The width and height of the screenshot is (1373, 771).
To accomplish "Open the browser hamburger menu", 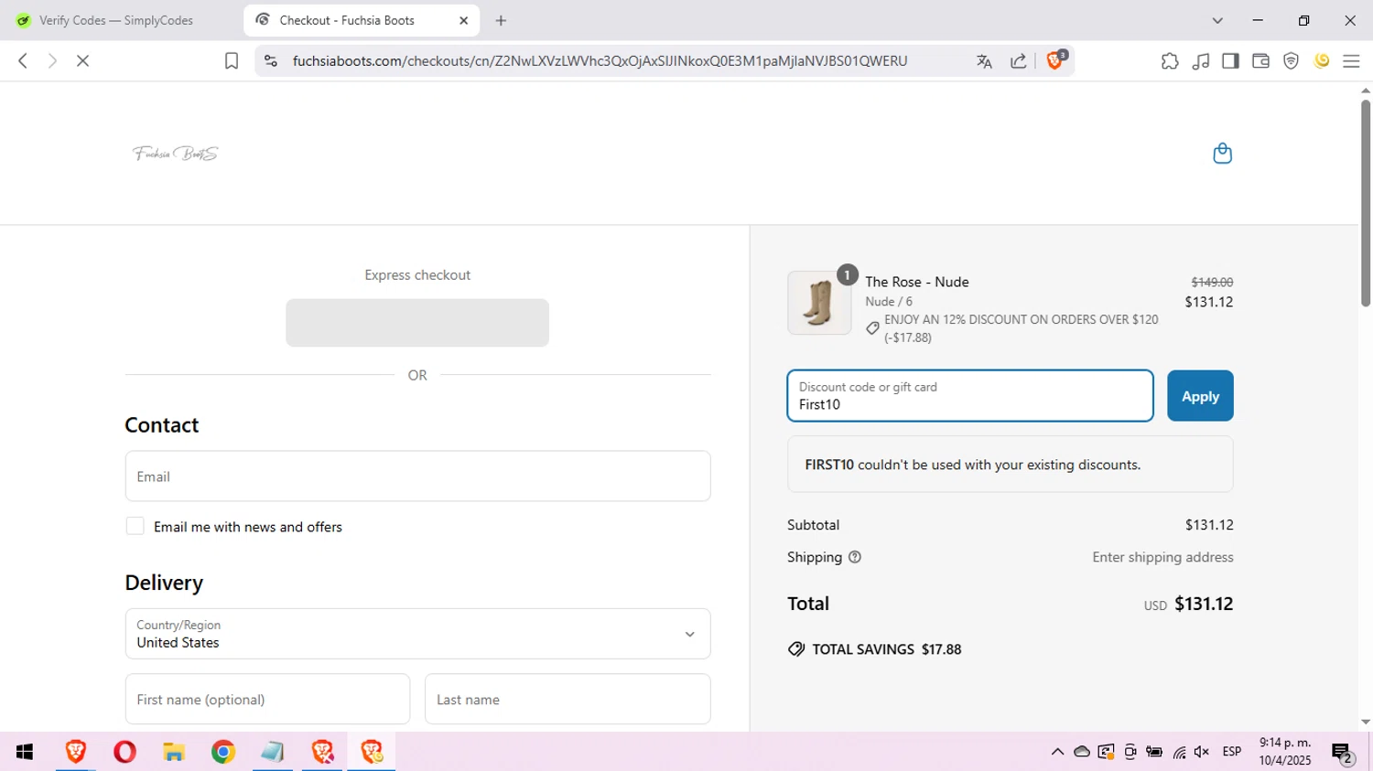I will [1351, 61].
